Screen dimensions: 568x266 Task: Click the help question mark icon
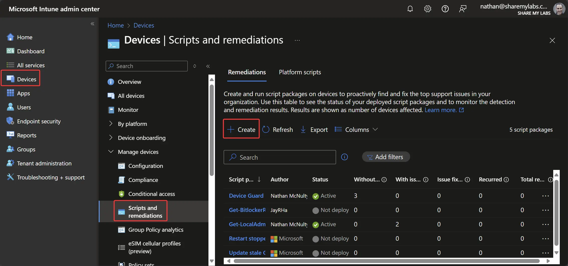(445, 9)
